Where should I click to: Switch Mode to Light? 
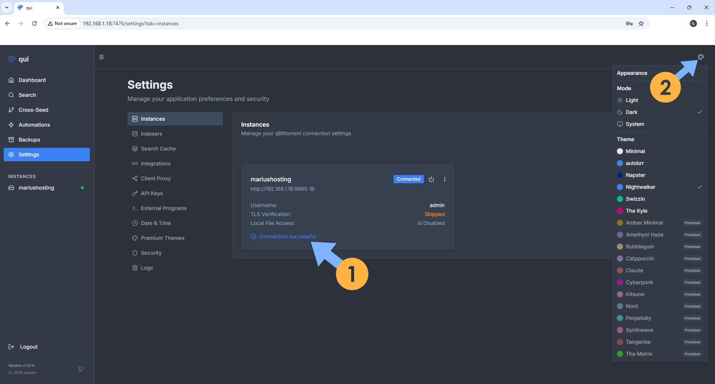[x=631, y=100]
